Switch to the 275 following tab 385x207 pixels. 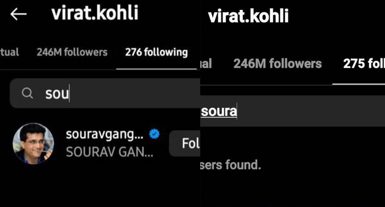[364, 63]
